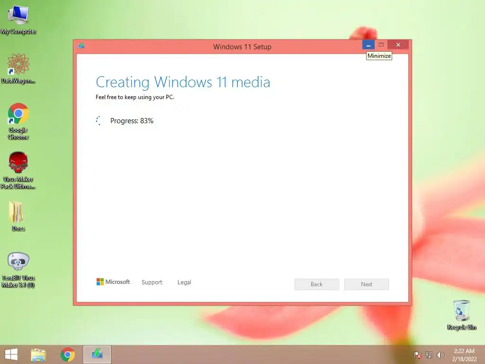Screen dimensions: 485x364
Task: Launch Chrome from the taskbar
Action: click(67, 355)
